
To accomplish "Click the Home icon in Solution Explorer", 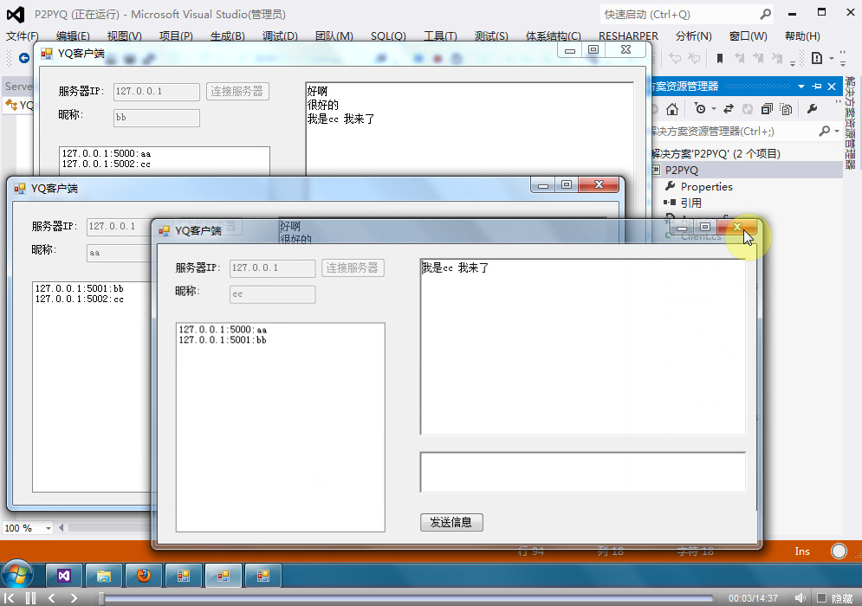I will [x=671, y=109].
